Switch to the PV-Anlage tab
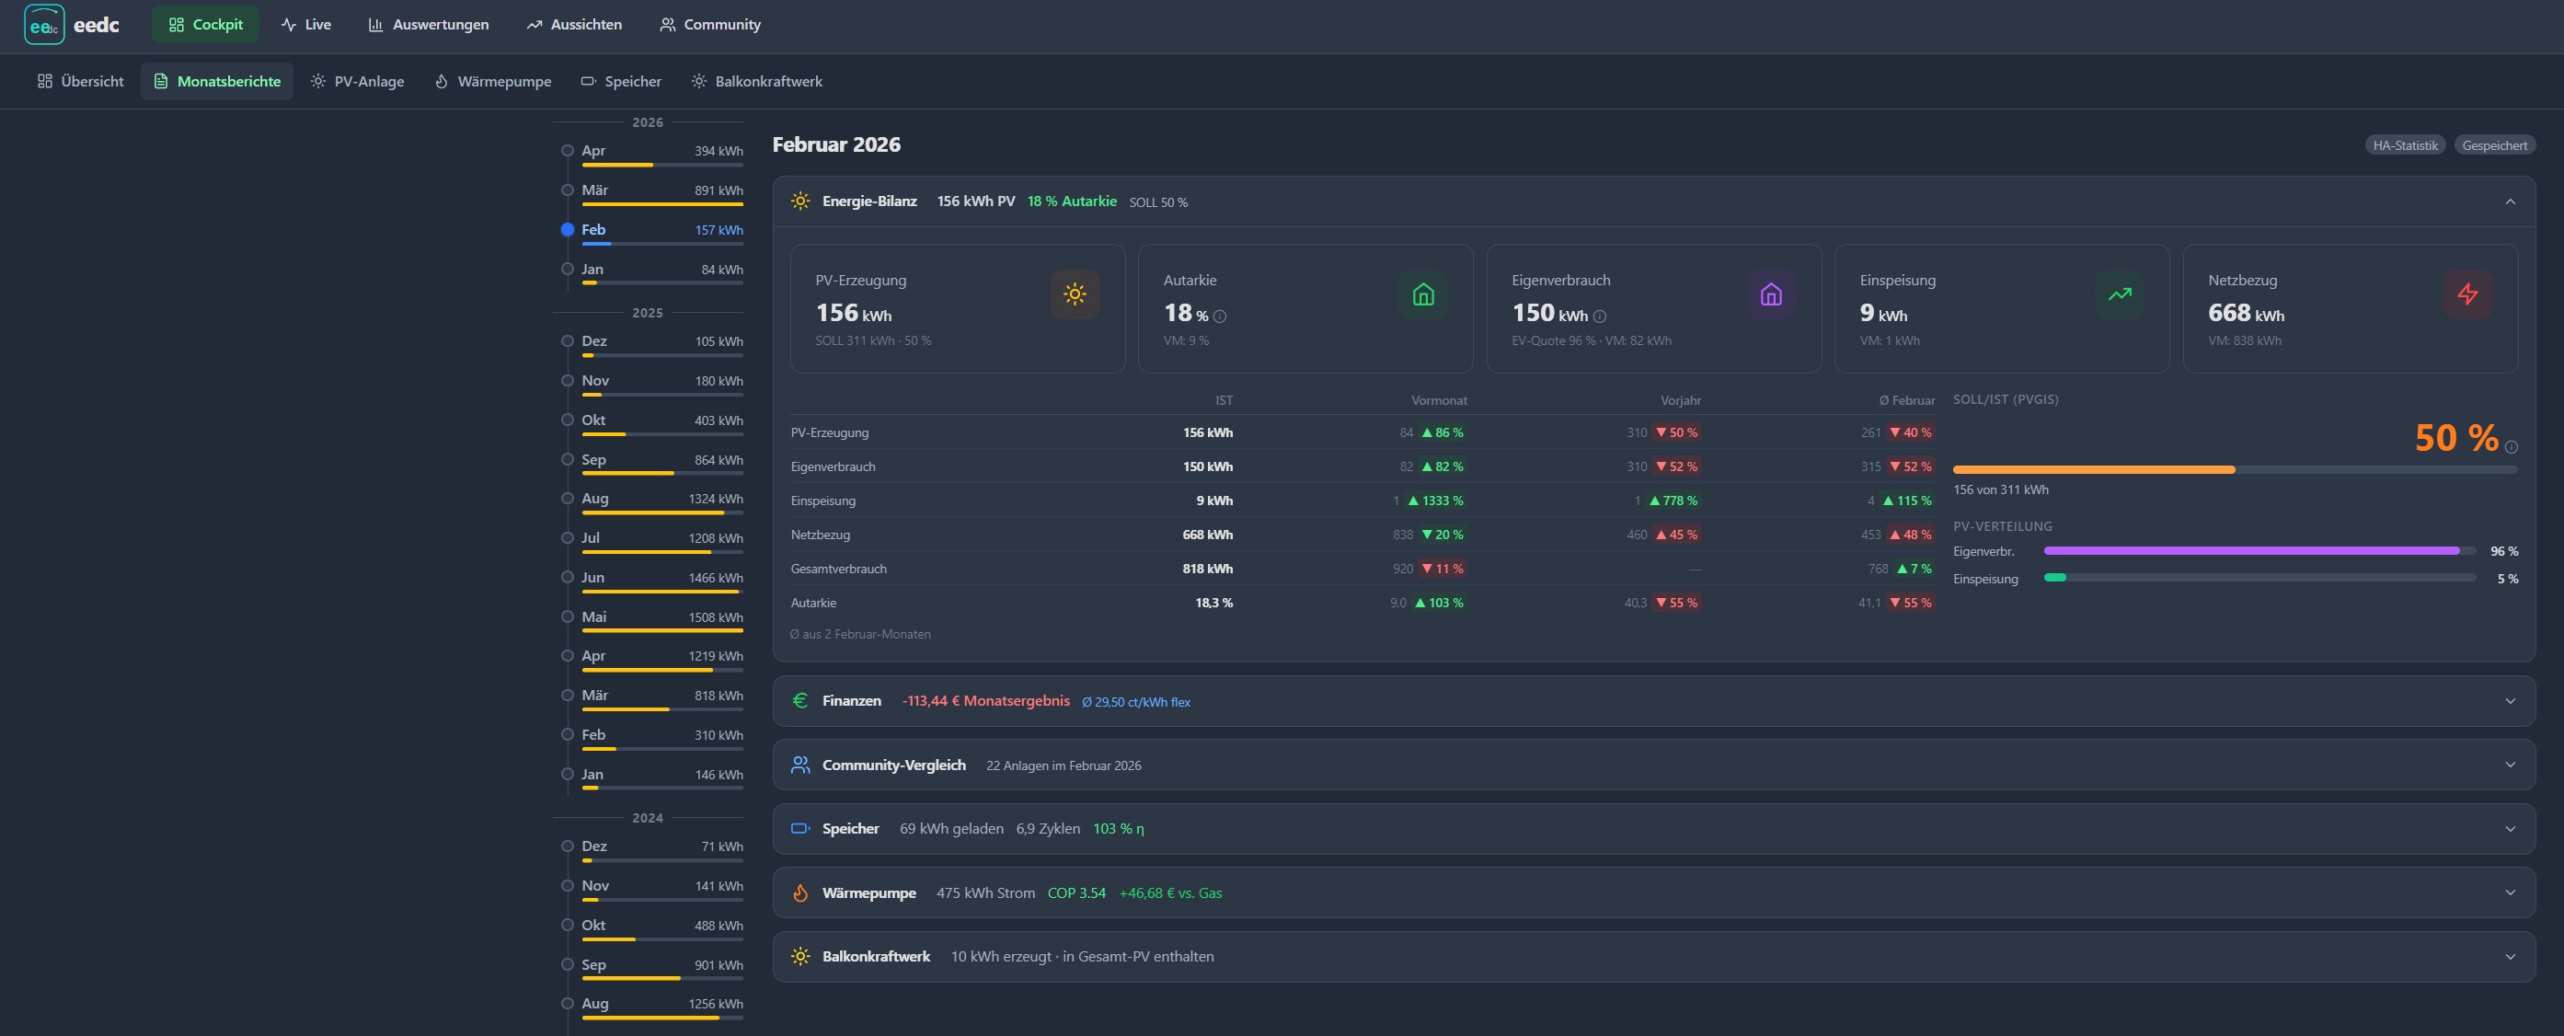 pyautogui.click(x=357, y=82)
